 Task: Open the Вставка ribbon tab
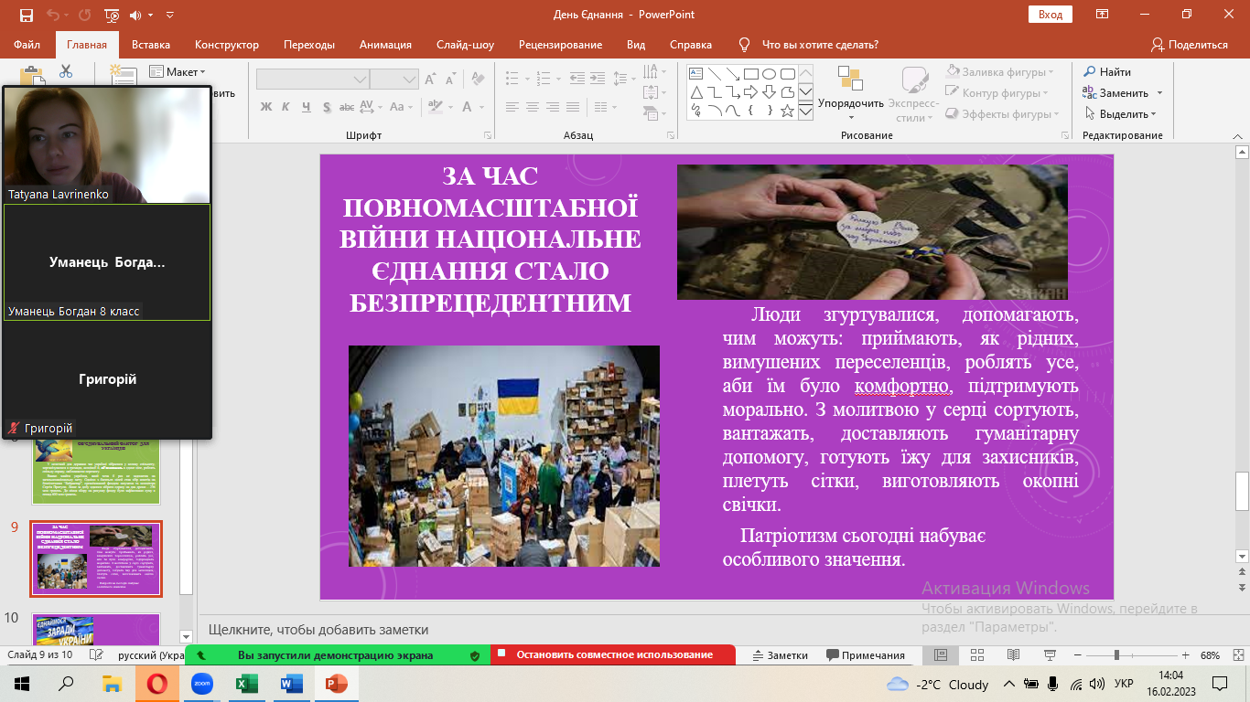[151, 45]
